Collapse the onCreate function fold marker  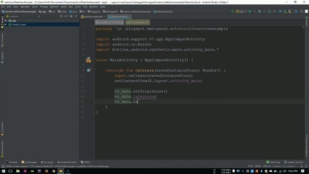point(95,70)
